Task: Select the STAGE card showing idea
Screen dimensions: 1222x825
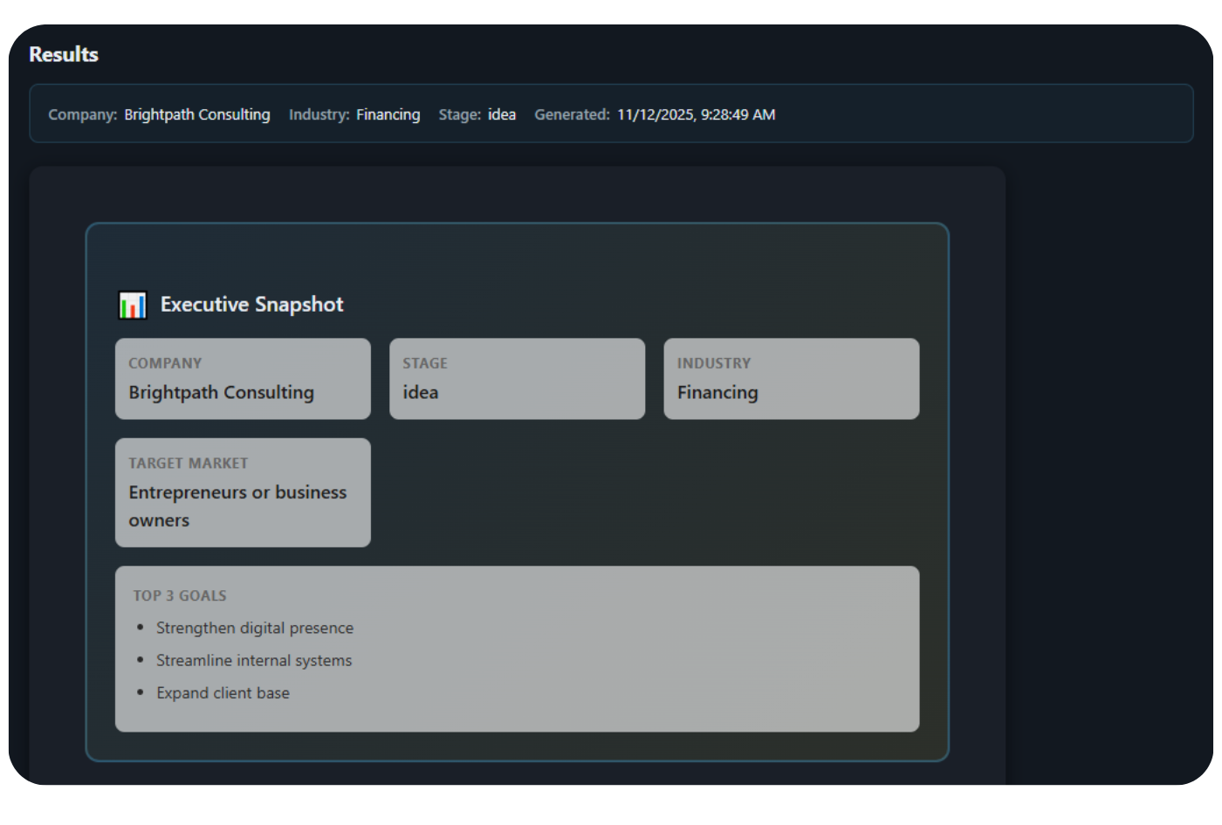Action: (517, 379)
